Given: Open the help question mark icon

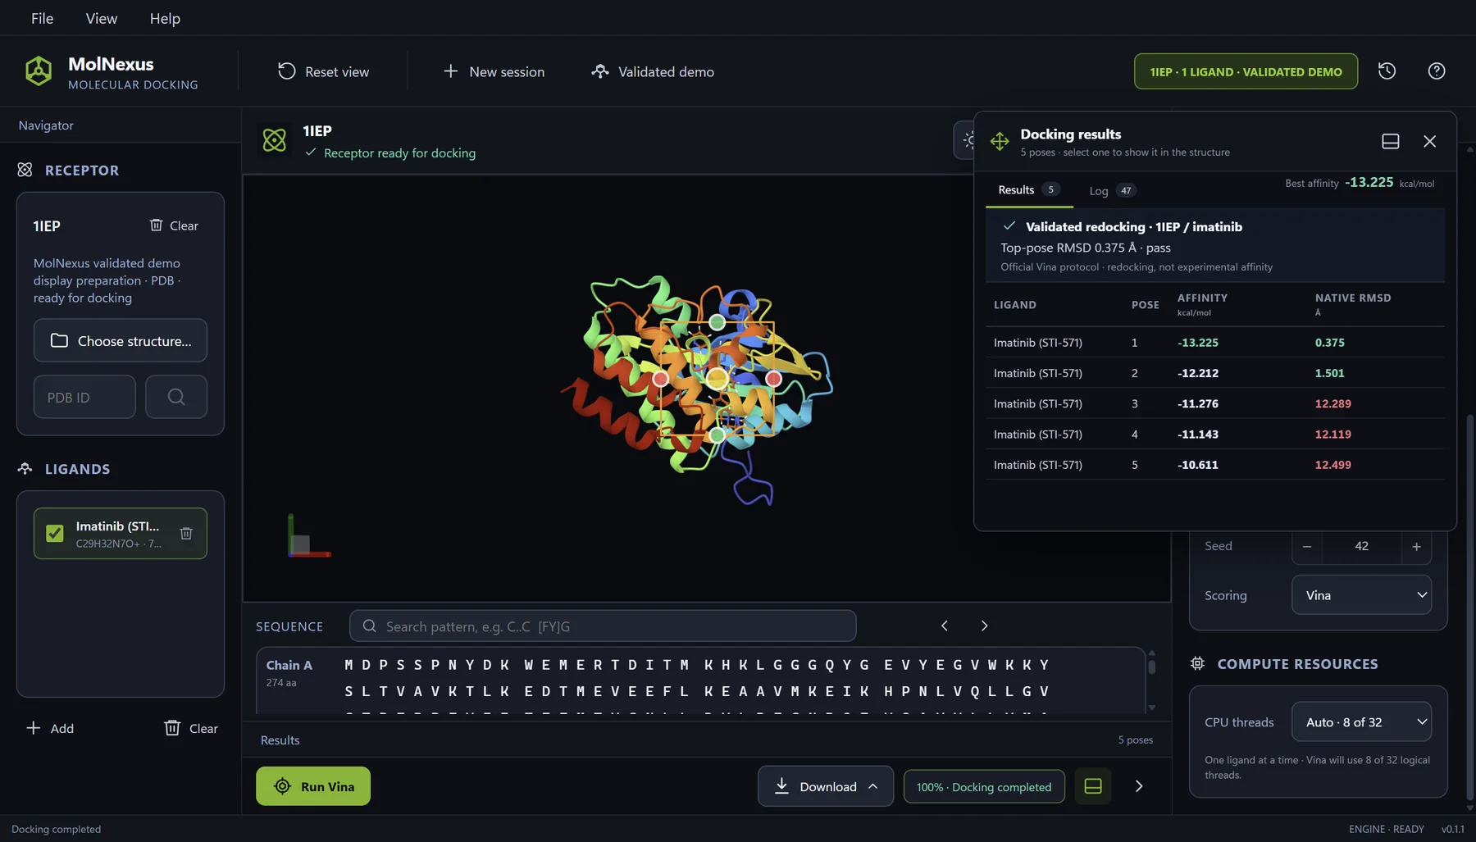Looking at the screenshot, I should [1437, 71].
